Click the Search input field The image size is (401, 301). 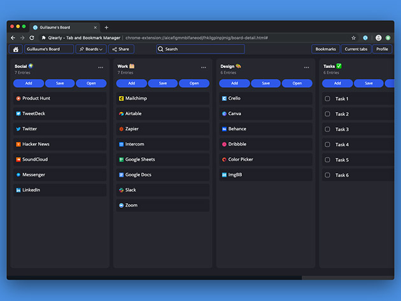pos(200,49)
